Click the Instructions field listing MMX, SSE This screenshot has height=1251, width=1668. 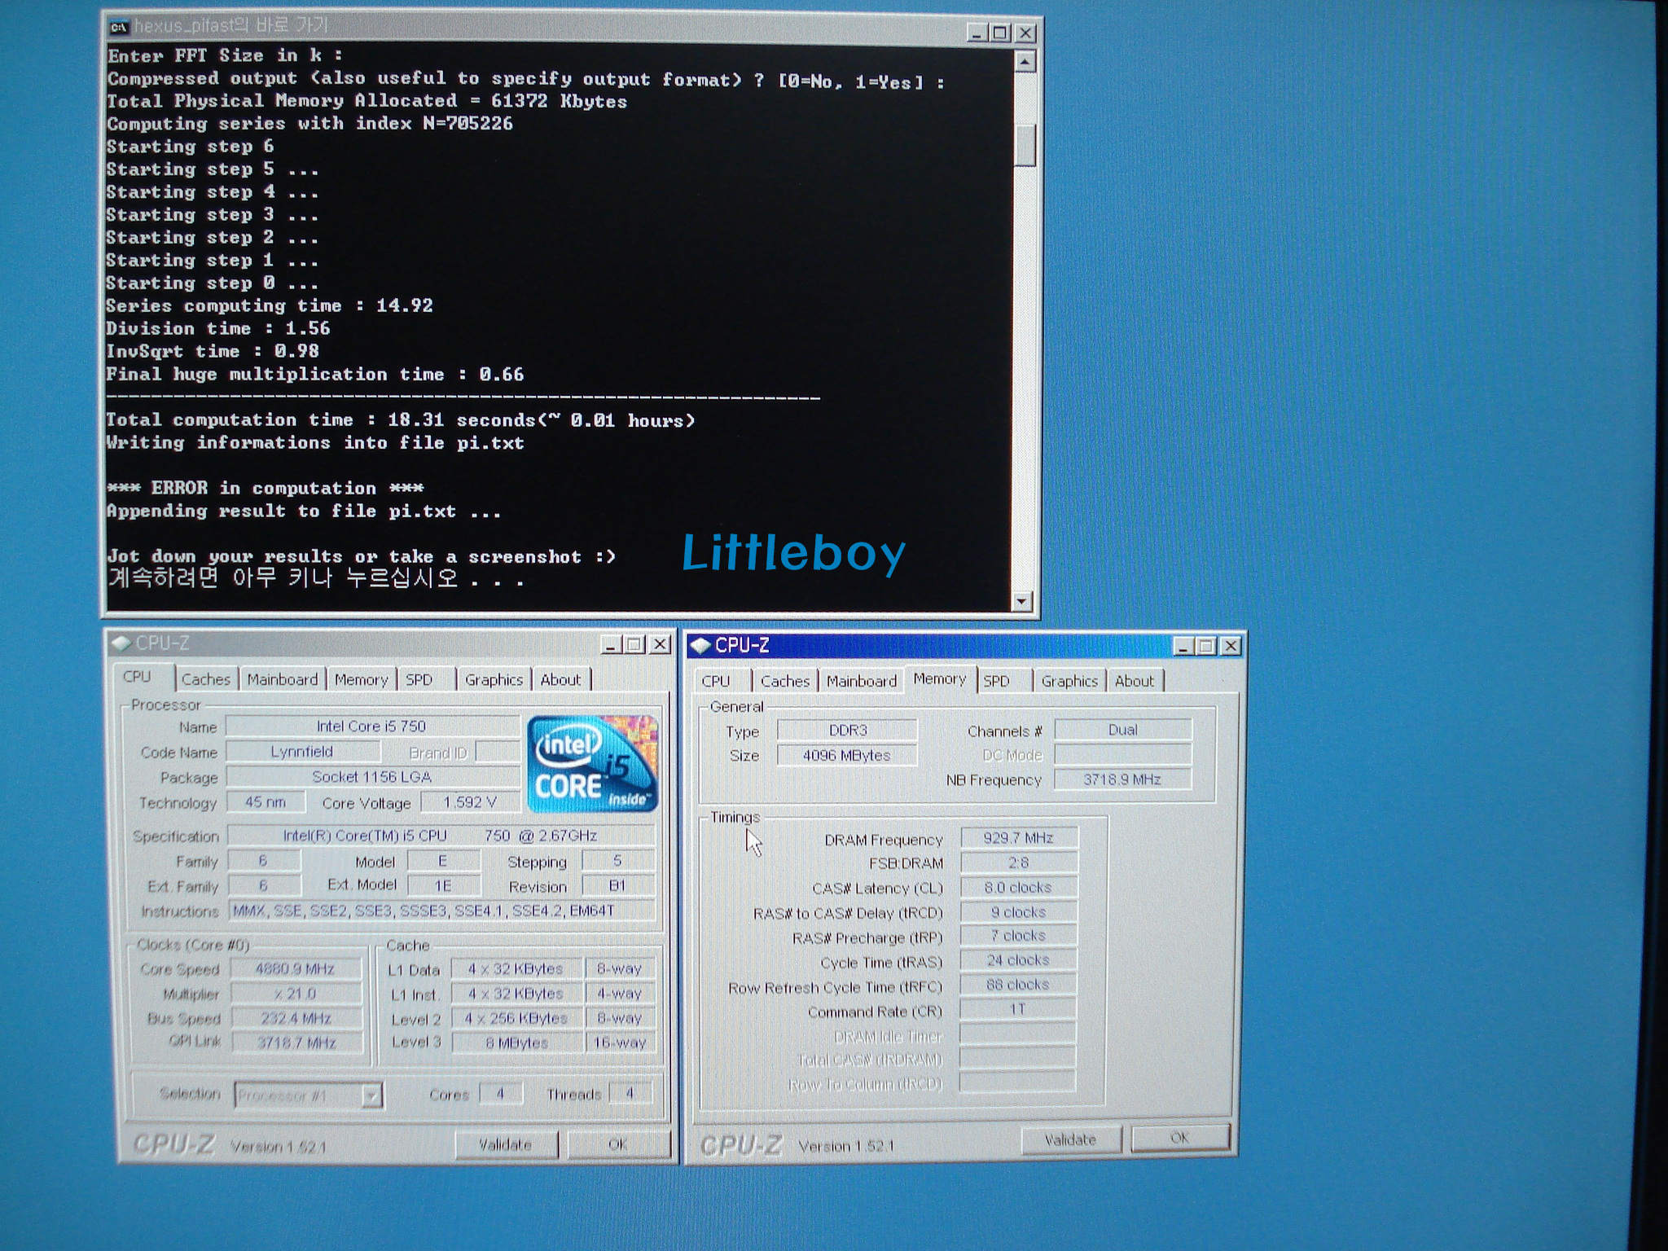tap(441, 911)
